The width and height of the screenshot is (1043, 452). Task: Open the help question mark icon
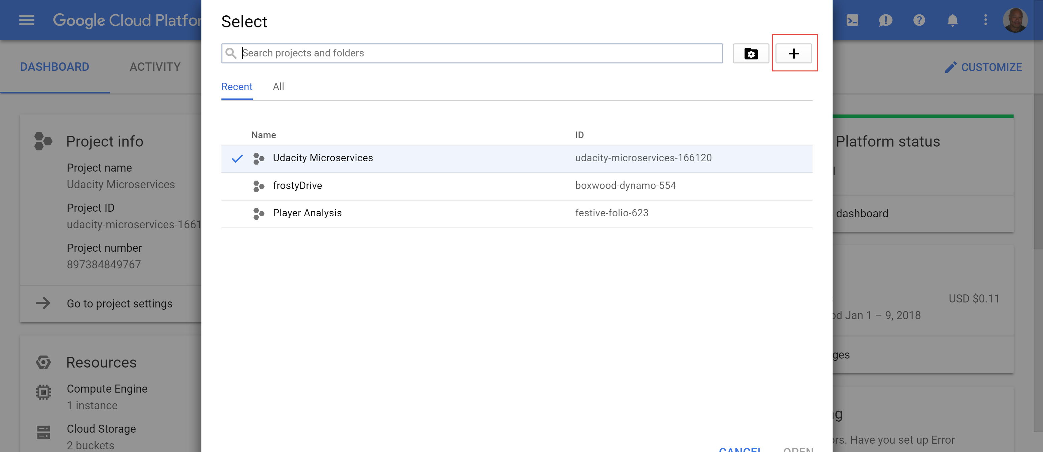(x=919, y=20)
